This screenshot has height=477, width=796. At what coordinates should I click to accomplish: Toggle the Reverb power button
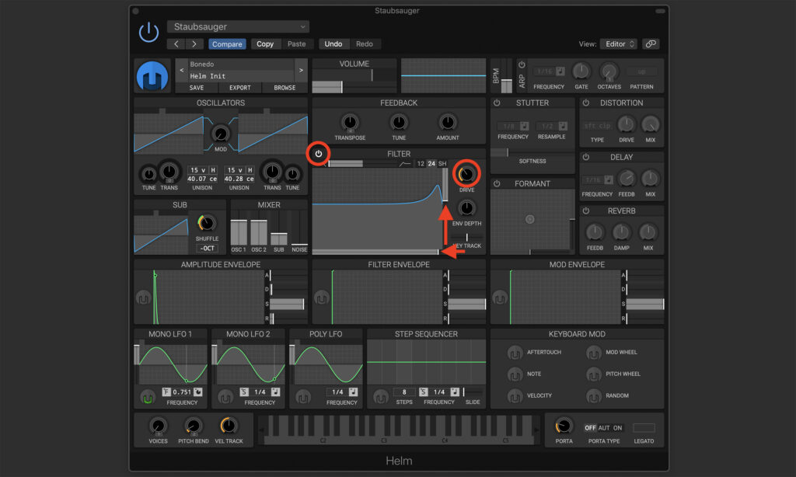point(586,211)
